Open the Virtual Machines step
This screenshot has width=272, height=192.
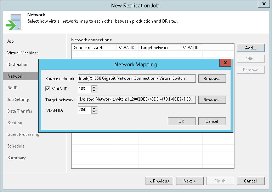[23, 53]
